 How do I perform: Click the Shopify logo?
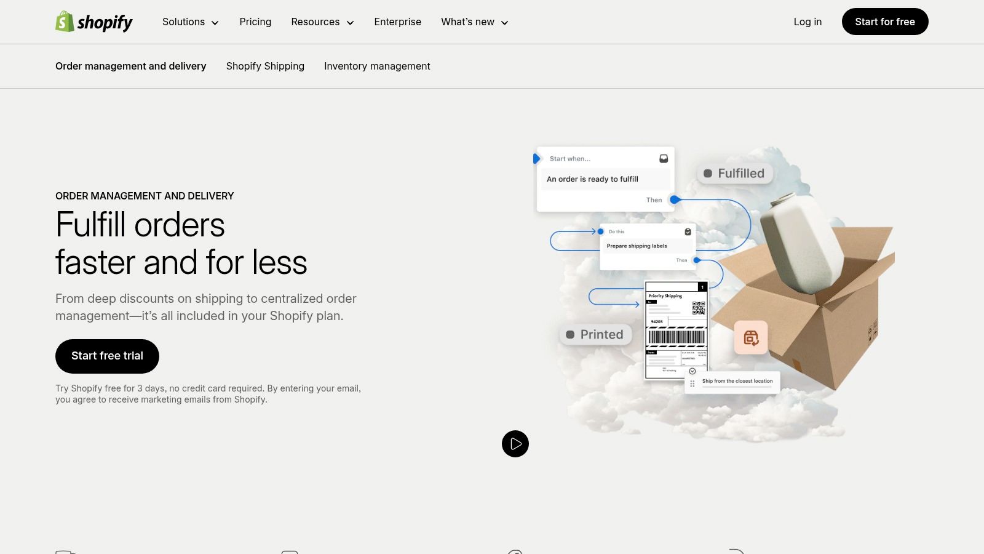coord(94,22)
